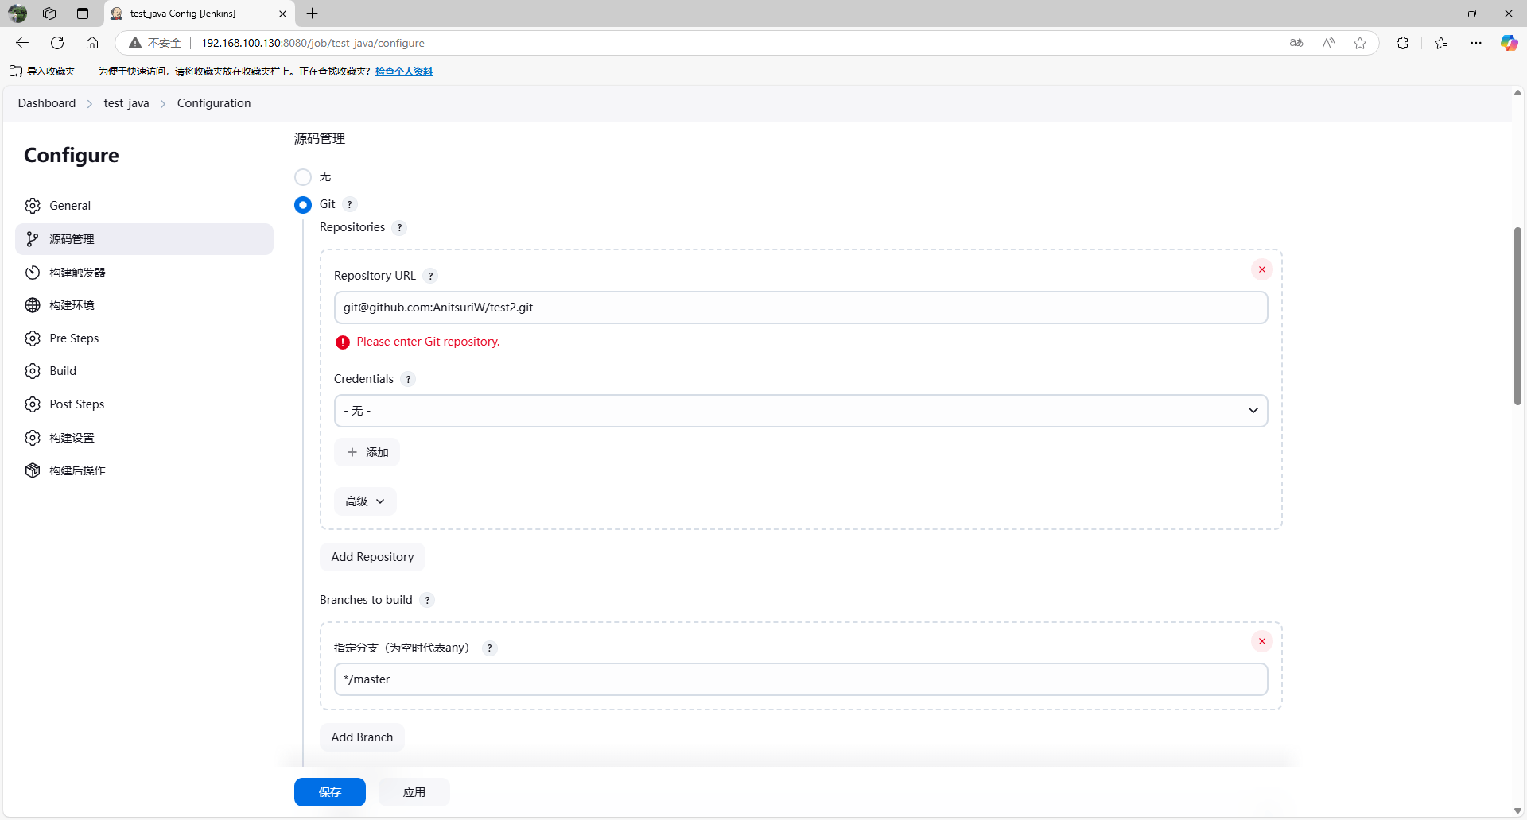The width and height of the screenshot is (1527, 820).
Task: Add page to favorites star icon
Action: 1360,43
